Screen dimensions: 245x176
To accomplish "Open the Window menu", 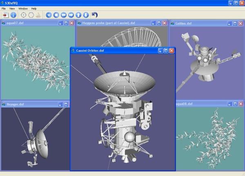I will tap(23, 9).
